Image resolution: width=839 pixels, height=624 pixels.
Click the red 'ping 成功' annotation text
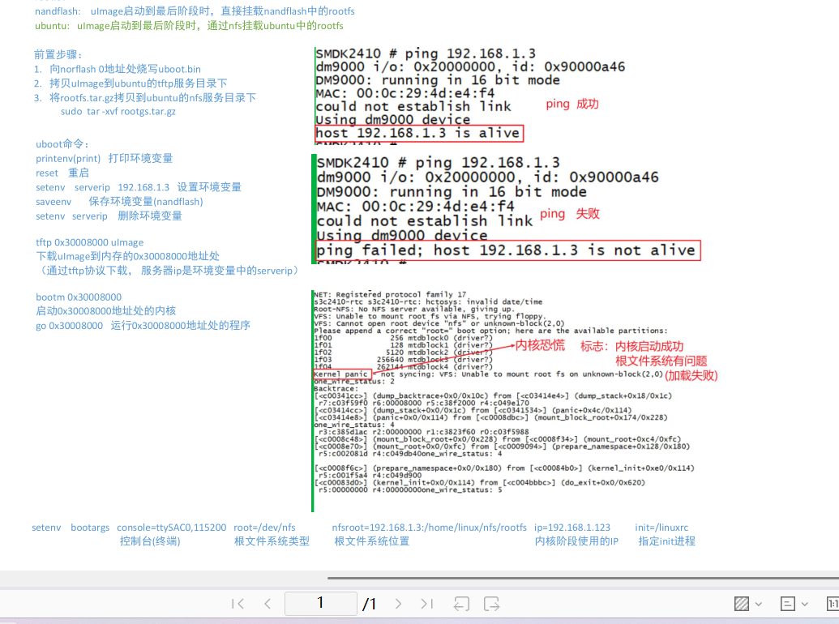[572, 104]
